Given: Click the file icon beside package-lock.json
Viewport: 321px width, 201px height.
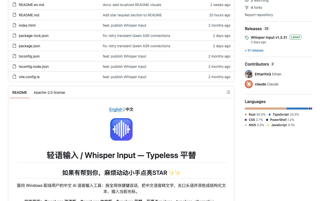Looking at the screenshot, I should (x=14, y=36).
